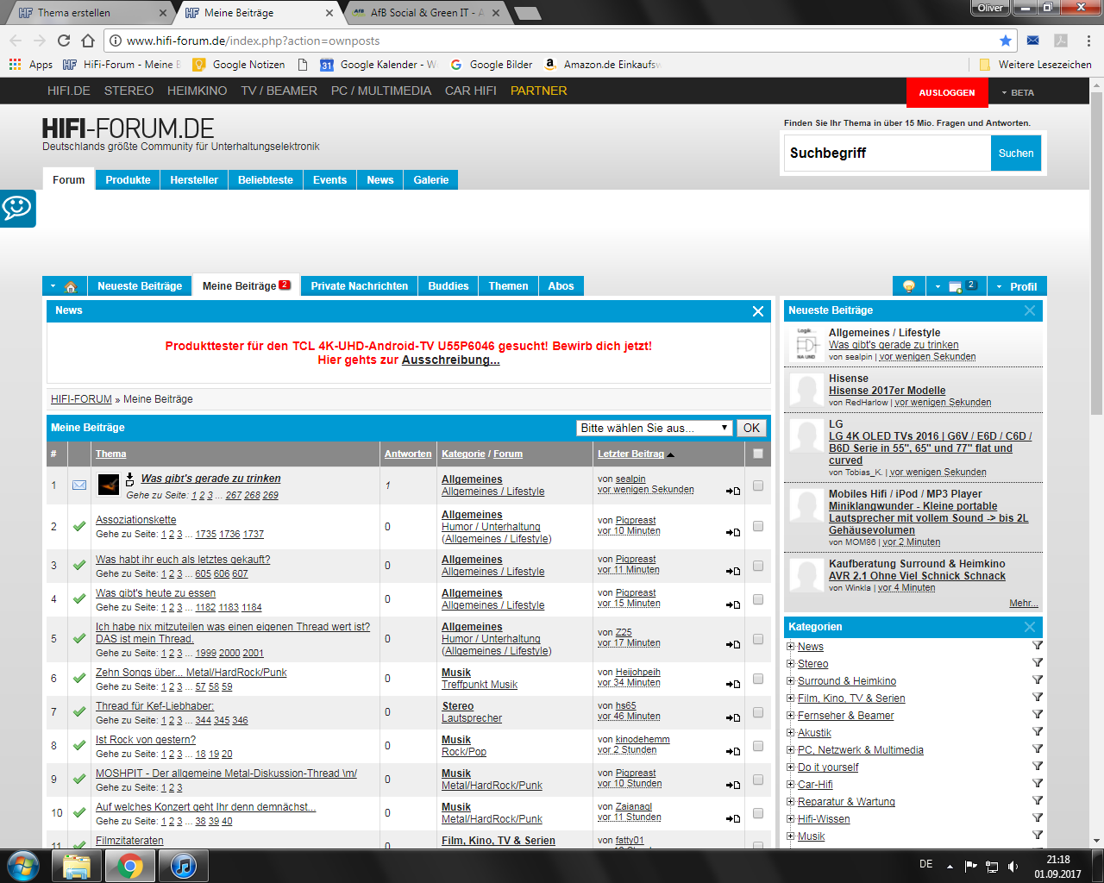Click the Suchbegriff search input field
Viewport: 1104px width, 883px height.
tap(887, 153)
